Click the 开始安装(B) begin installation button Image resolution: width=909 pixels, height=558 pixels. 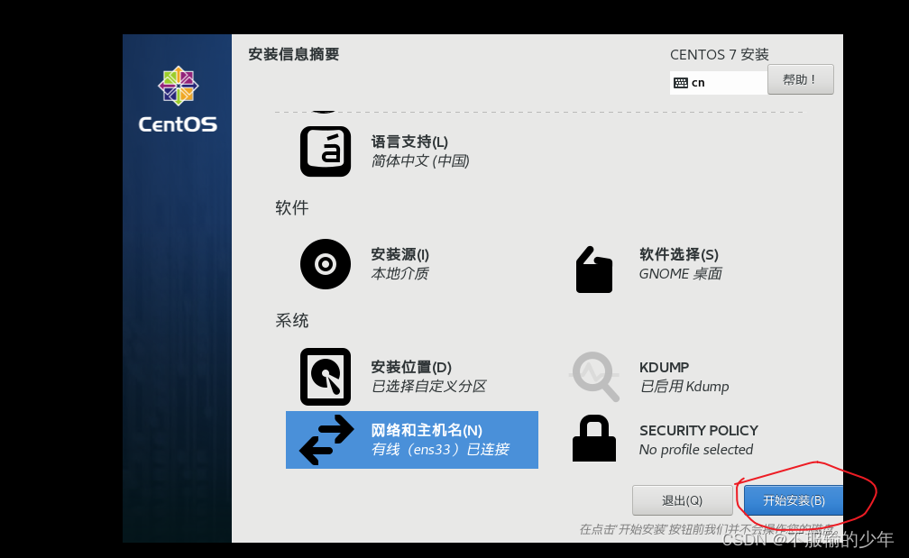793,500
